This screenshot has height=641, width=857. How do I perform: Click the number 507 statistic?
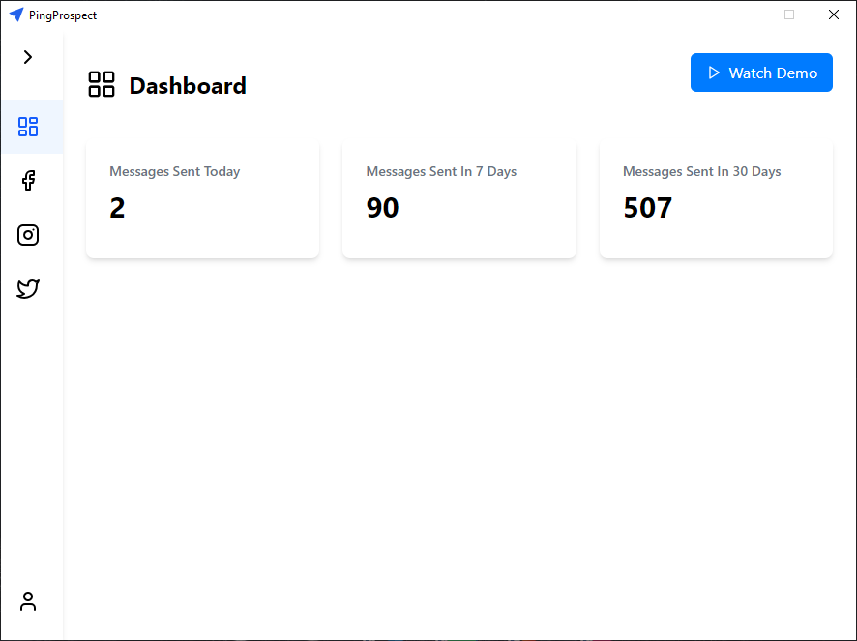coord(647,208)
